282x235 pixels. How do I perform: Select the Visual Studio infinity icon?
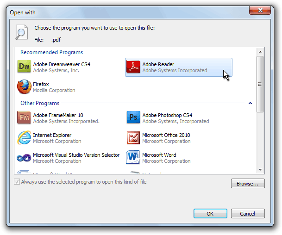tap(24, 158)
